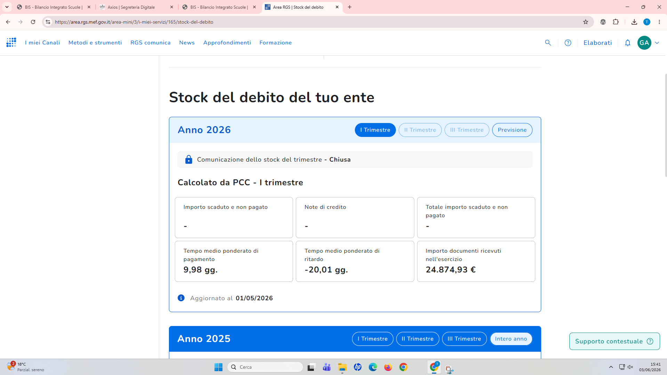Viewport: 667px width, 375px height.
Task: Open RGS comunica menu
Action: click(151, 43)
